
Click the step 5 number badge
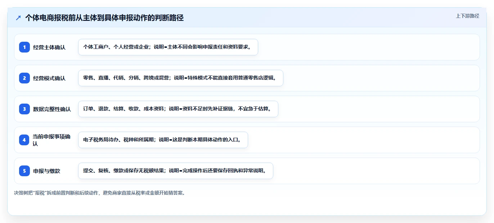[x=24, y=171]
